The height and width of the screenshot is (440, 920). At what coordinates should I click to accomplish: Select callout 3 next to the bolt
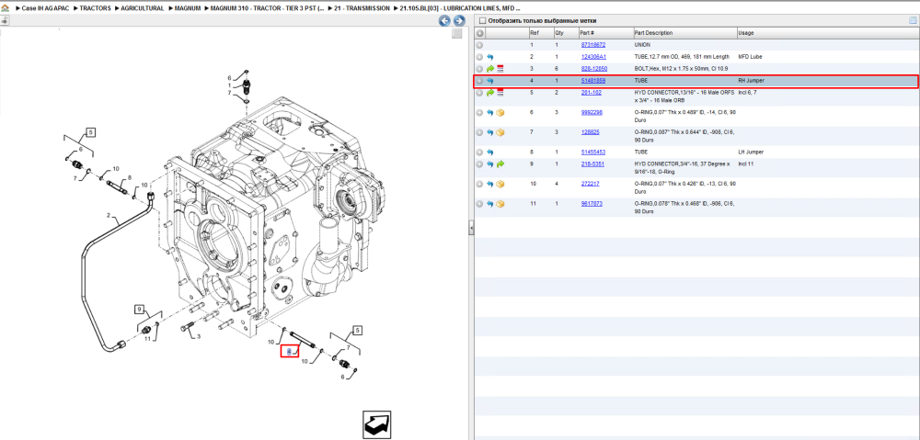coord(199,336)
